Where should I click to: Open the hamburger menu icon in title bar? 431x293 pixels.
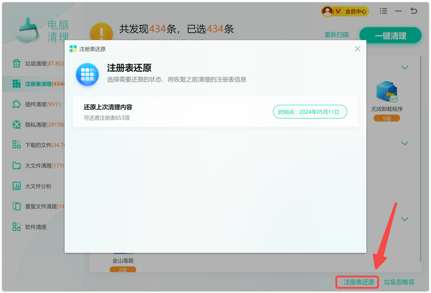(x=383, y=11)
